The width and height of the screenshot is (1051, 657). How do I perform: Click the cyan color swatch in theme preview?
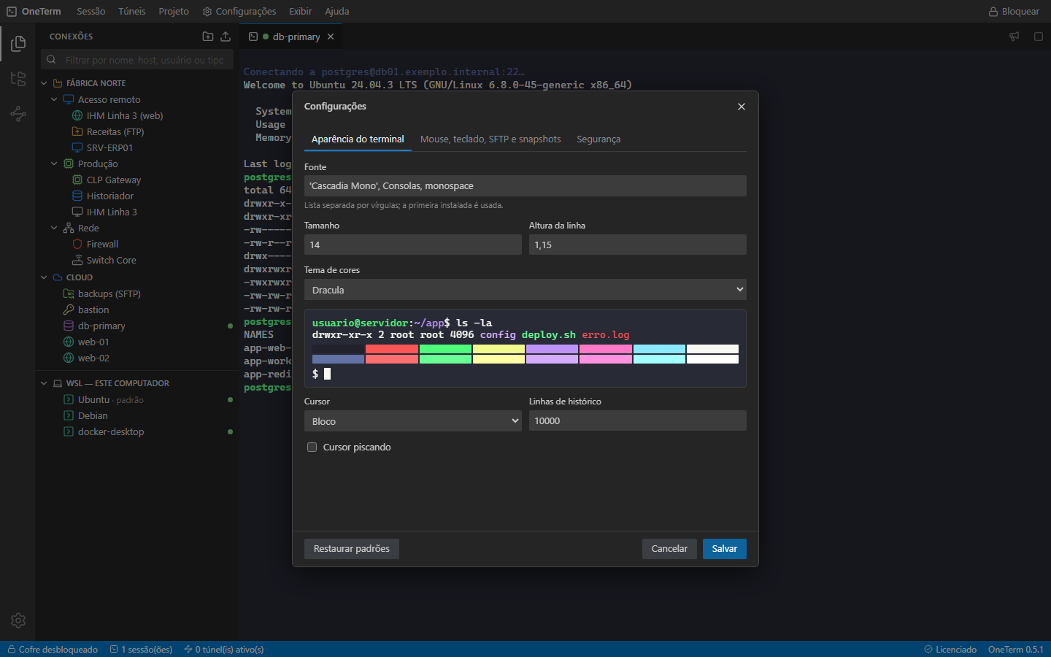tap(659, 349)
